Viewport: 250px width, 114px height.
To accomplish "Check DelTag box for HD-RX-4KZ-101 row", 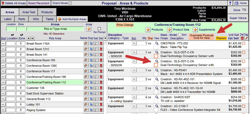I will [243, 79].
